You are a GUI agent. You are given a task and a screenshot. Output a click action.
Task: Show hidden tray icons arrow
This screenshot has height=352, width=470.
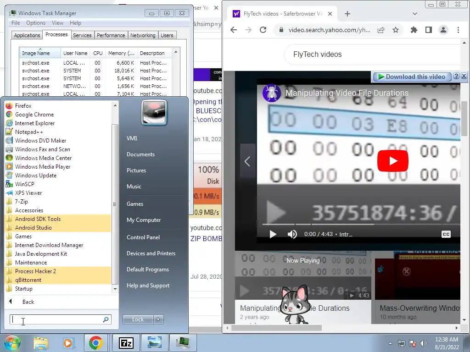click(390, 343)
